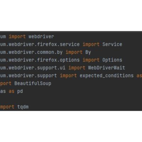
Task: Click the pd alias name
Action: (x=20, y=92)
